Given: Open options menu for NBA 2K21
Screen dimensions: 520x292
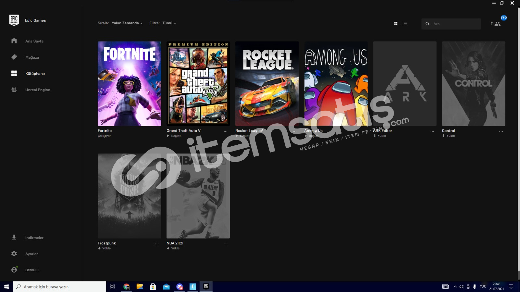Looking at the screenshot, I should point(226,244).
